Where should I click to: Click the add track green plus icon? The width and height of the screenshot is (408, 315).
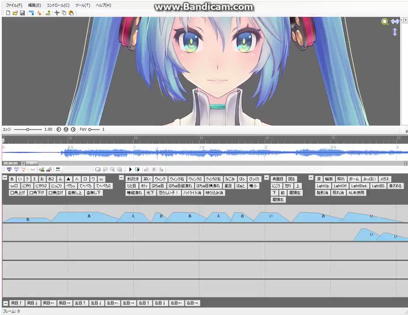click(41, 169)
